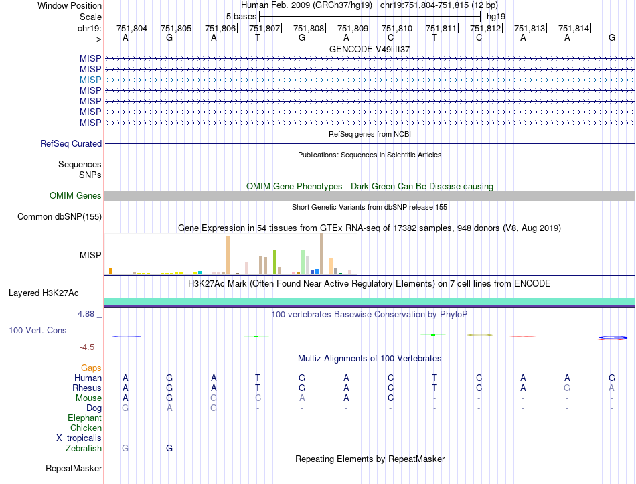
Task: Click hg19 label after scale bar
Action: coord(496,17)
